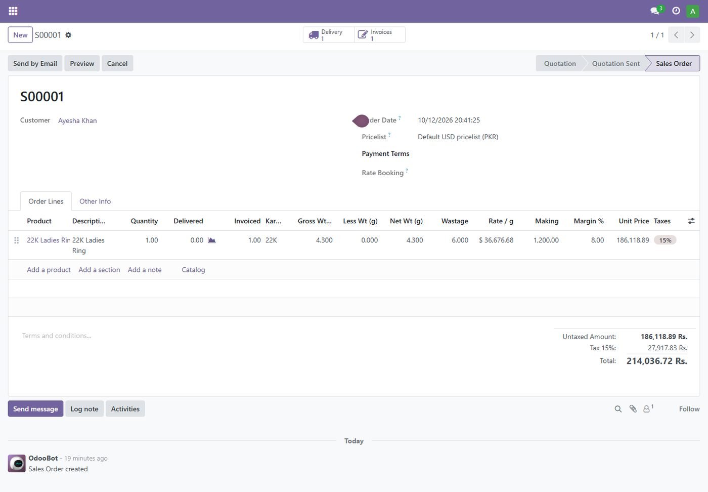
Task: Click the 15% tax tag
Action: [x=665, y=240]
